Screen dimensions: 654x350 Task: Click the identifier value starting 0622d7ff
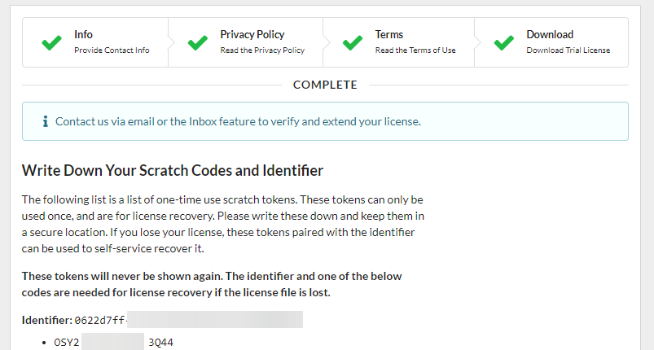188,319
